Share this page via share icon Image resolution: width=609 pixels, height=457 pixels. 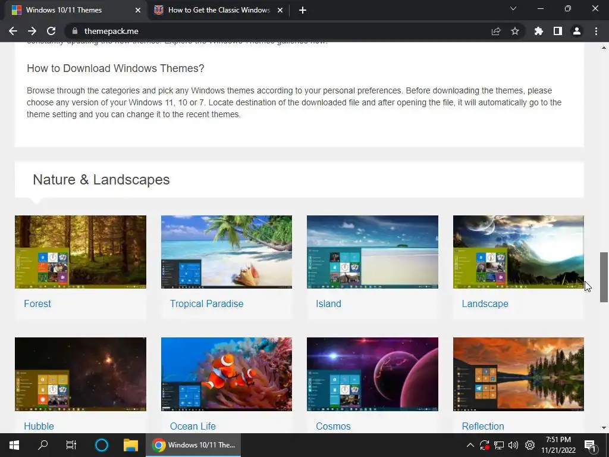pyautogui.click(x=496, y=31)
